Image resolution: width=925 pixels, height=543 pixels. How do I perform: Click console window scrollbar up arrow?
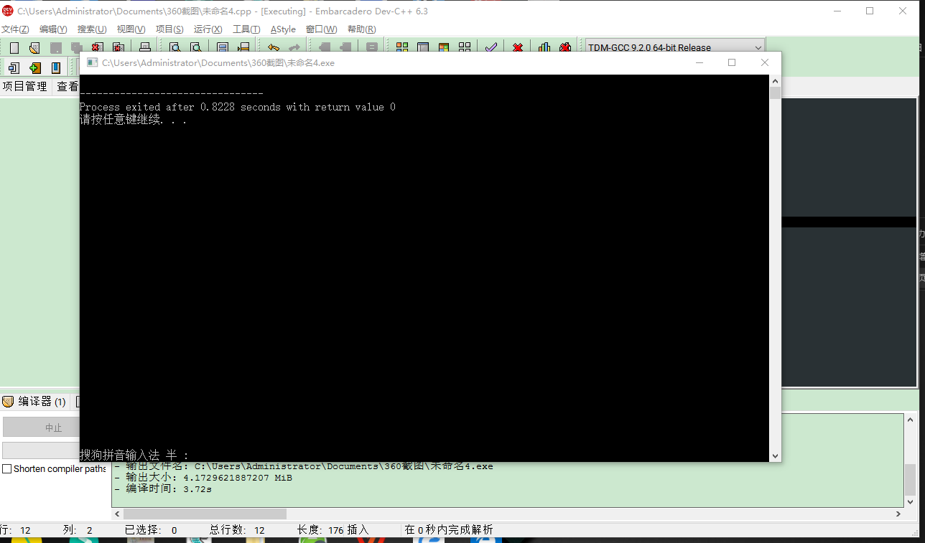(x=775, y=81)
